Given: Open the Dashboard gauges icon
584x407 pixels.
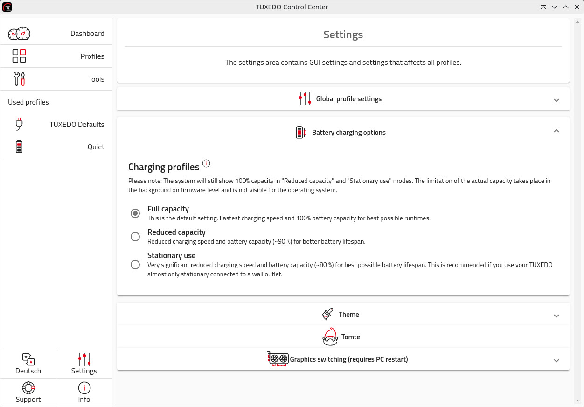Looking at the screenshot, I should pos(19,34).
